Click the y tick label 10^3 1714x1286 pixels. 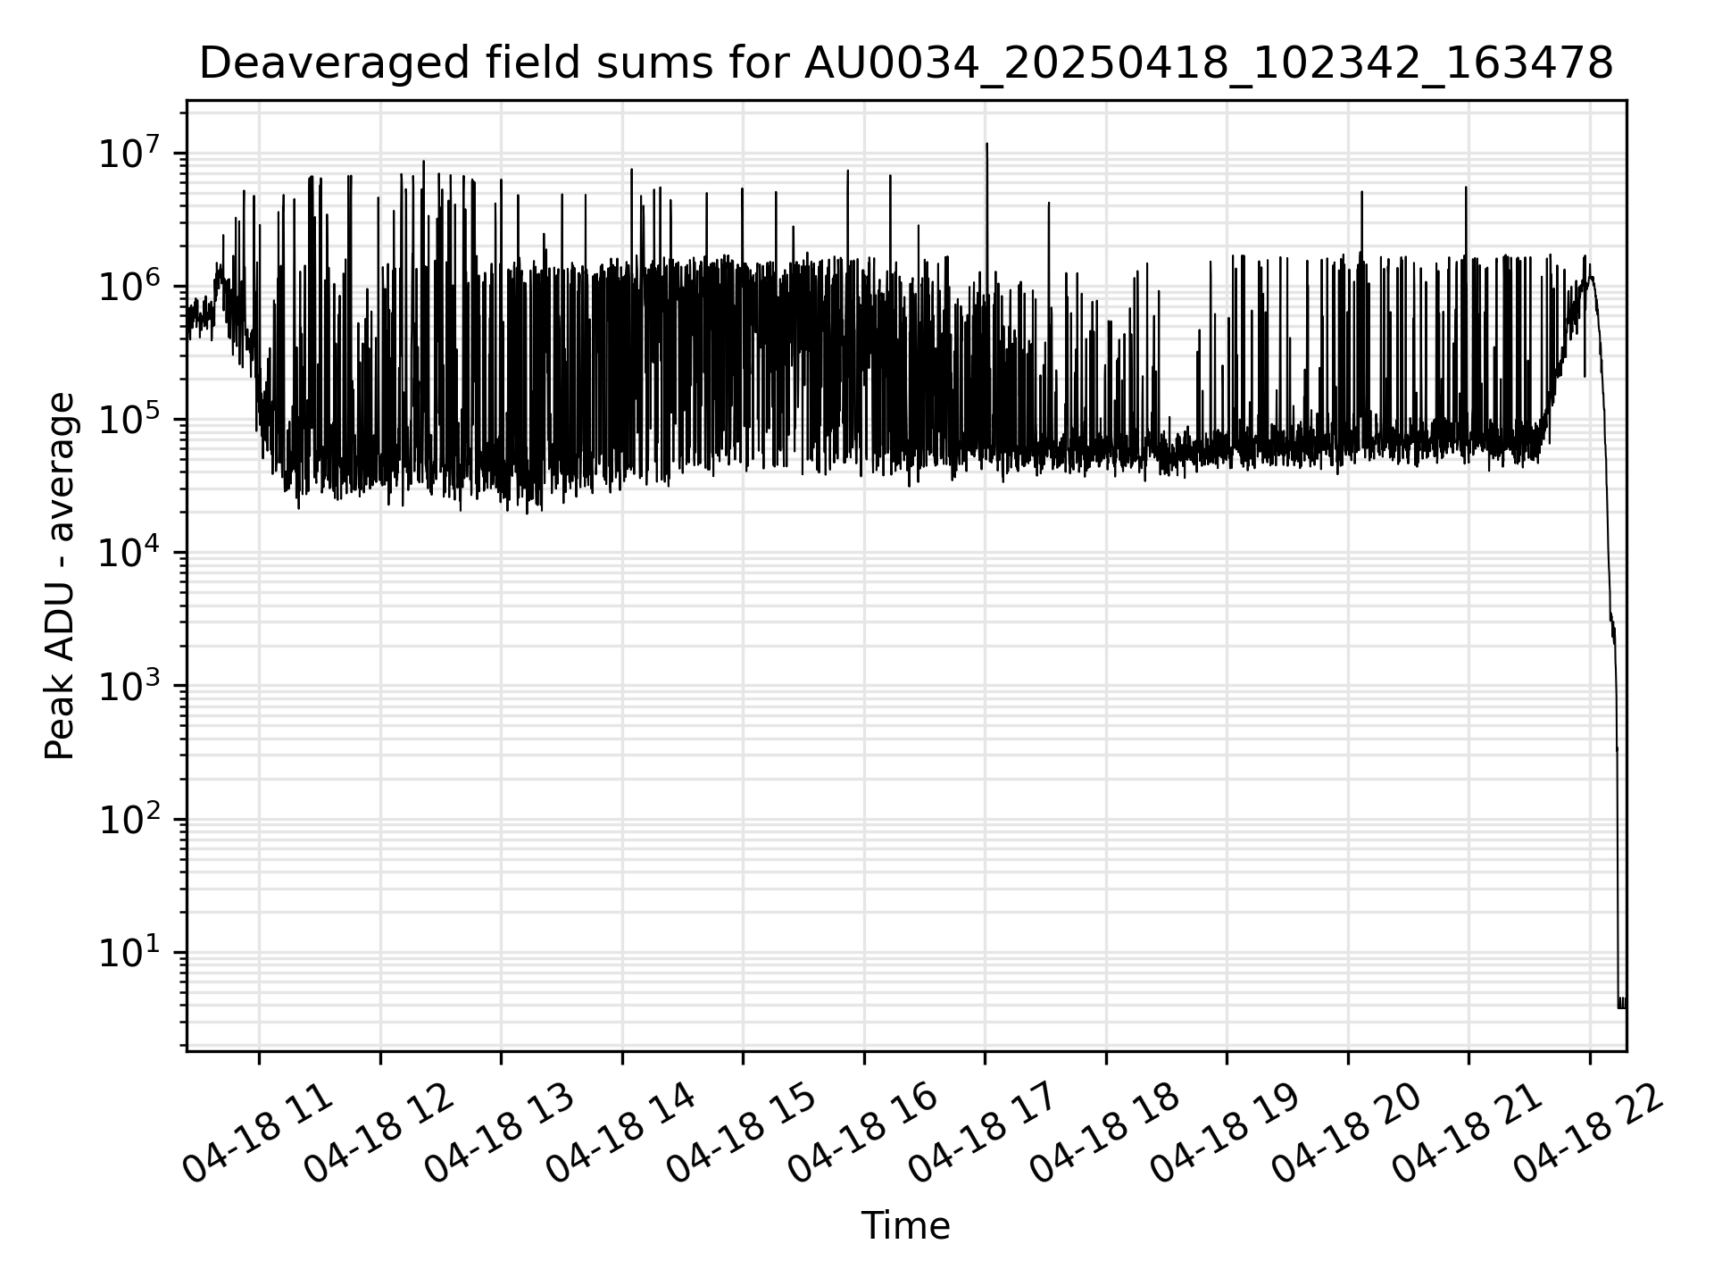tap(130, 685)
